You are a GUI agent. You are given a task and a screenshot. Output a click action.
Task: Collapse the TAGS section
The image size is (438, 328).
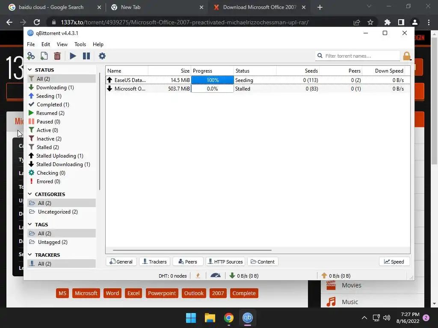tap(30, 224)
